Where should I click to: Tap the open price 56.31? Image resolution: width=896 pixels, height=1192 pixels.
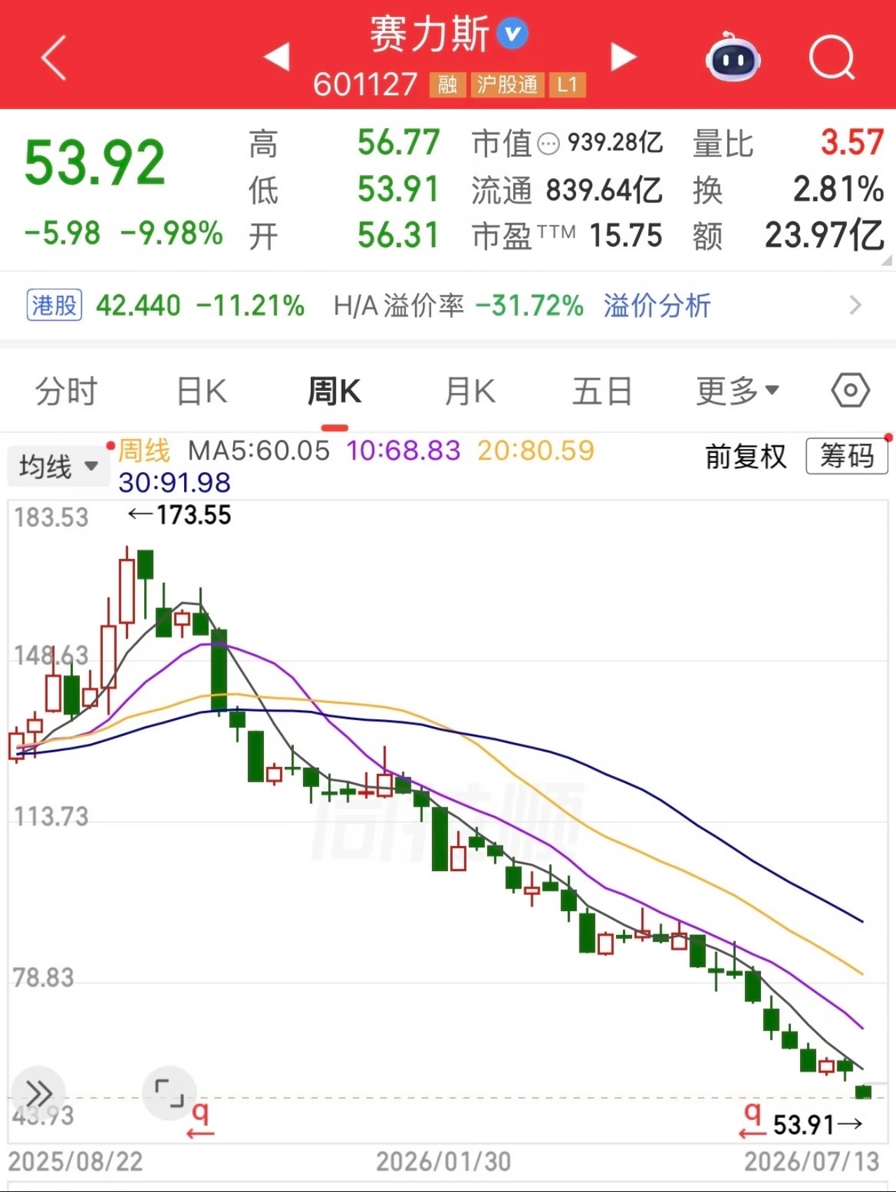pyautogui.click(x=398, y=235)
